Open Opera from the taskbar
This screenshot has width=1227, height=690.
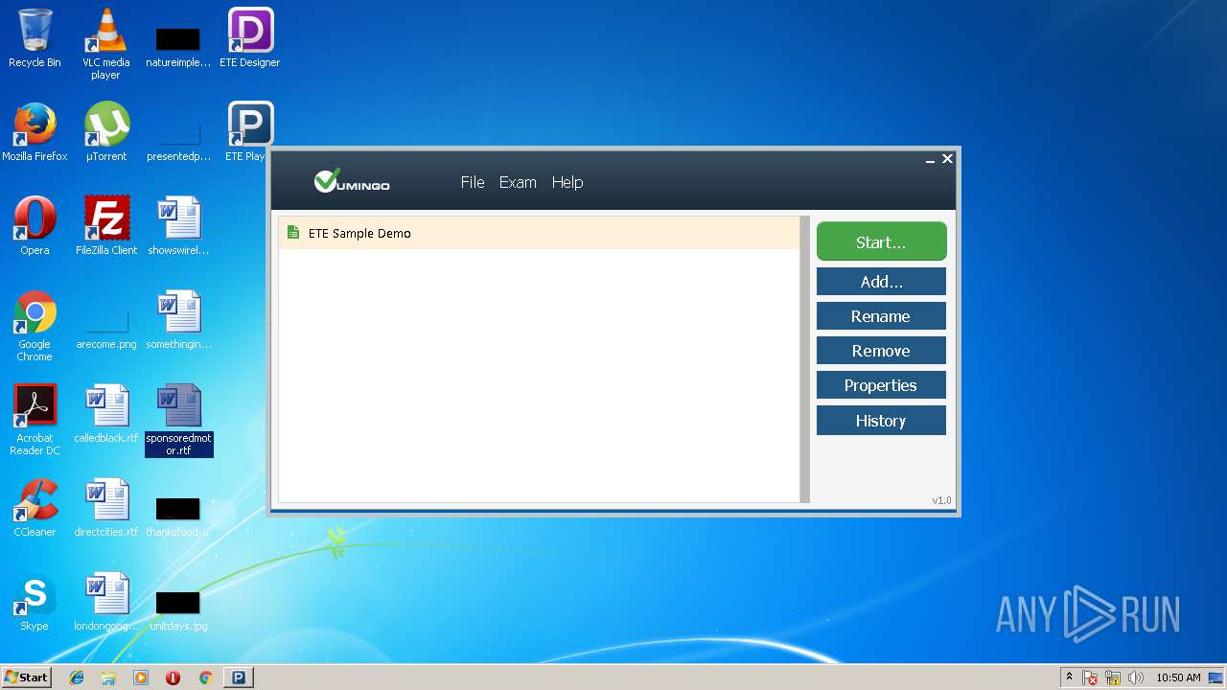pyautogui.click(x=174, y=678)
